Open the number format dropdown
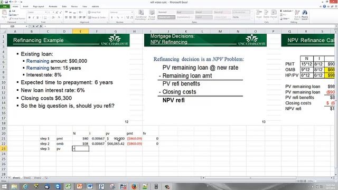The height and width of the screenshot is (190, 338). [x=132, y=12]
